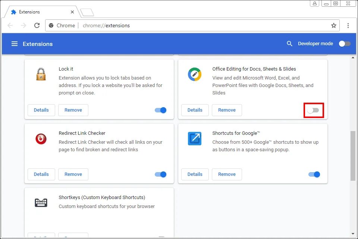
Task: Open Chrome's three-dot customize menu
Action: pyautogui.click(x=348, y=25)
